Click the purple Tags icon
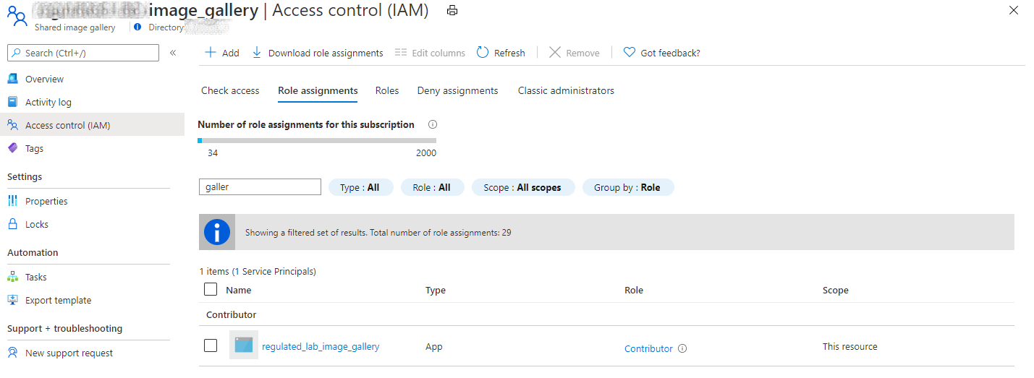The image size is (1034, 378). tap(12, 148)
